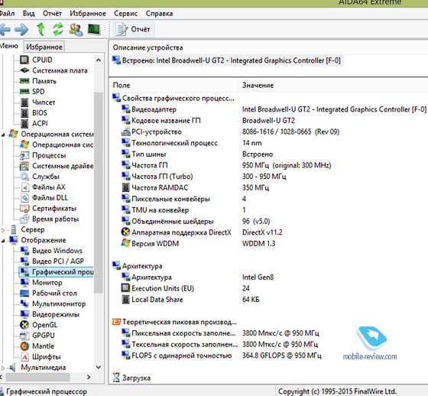Open the Справка menu
The image size is (428, 396).
point(159,14)
